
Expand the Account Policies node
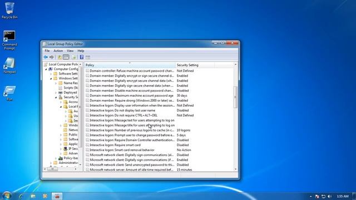click(x=61, y=102)
